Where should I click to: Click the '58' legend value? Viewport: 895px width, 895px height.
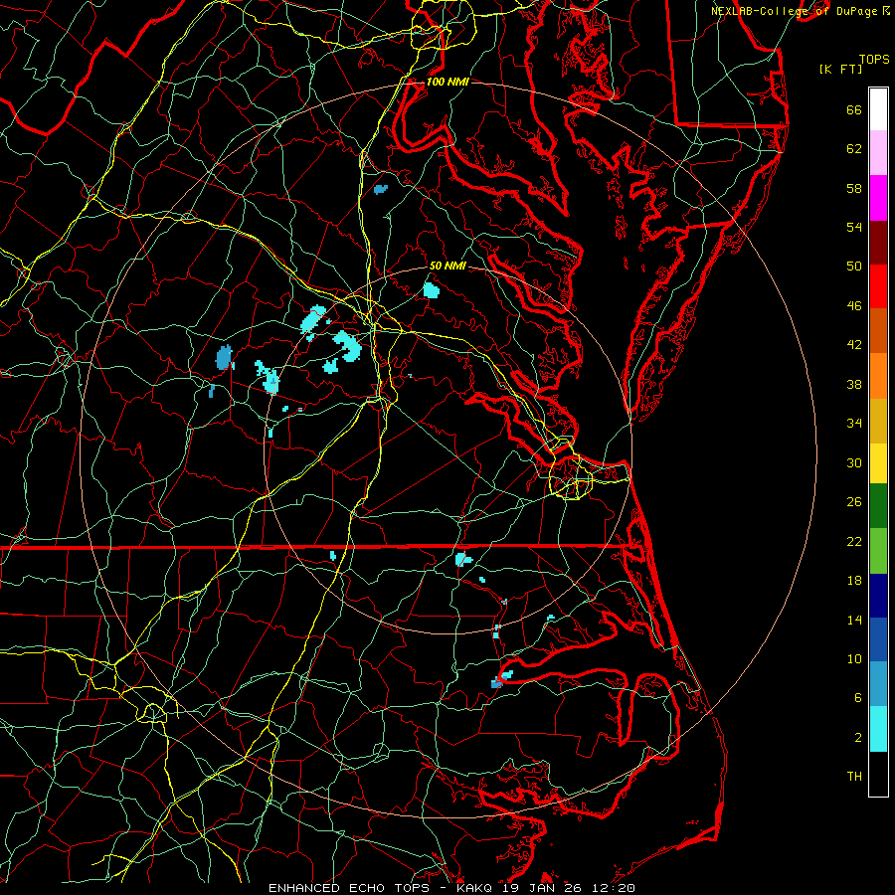pos(854,188)
